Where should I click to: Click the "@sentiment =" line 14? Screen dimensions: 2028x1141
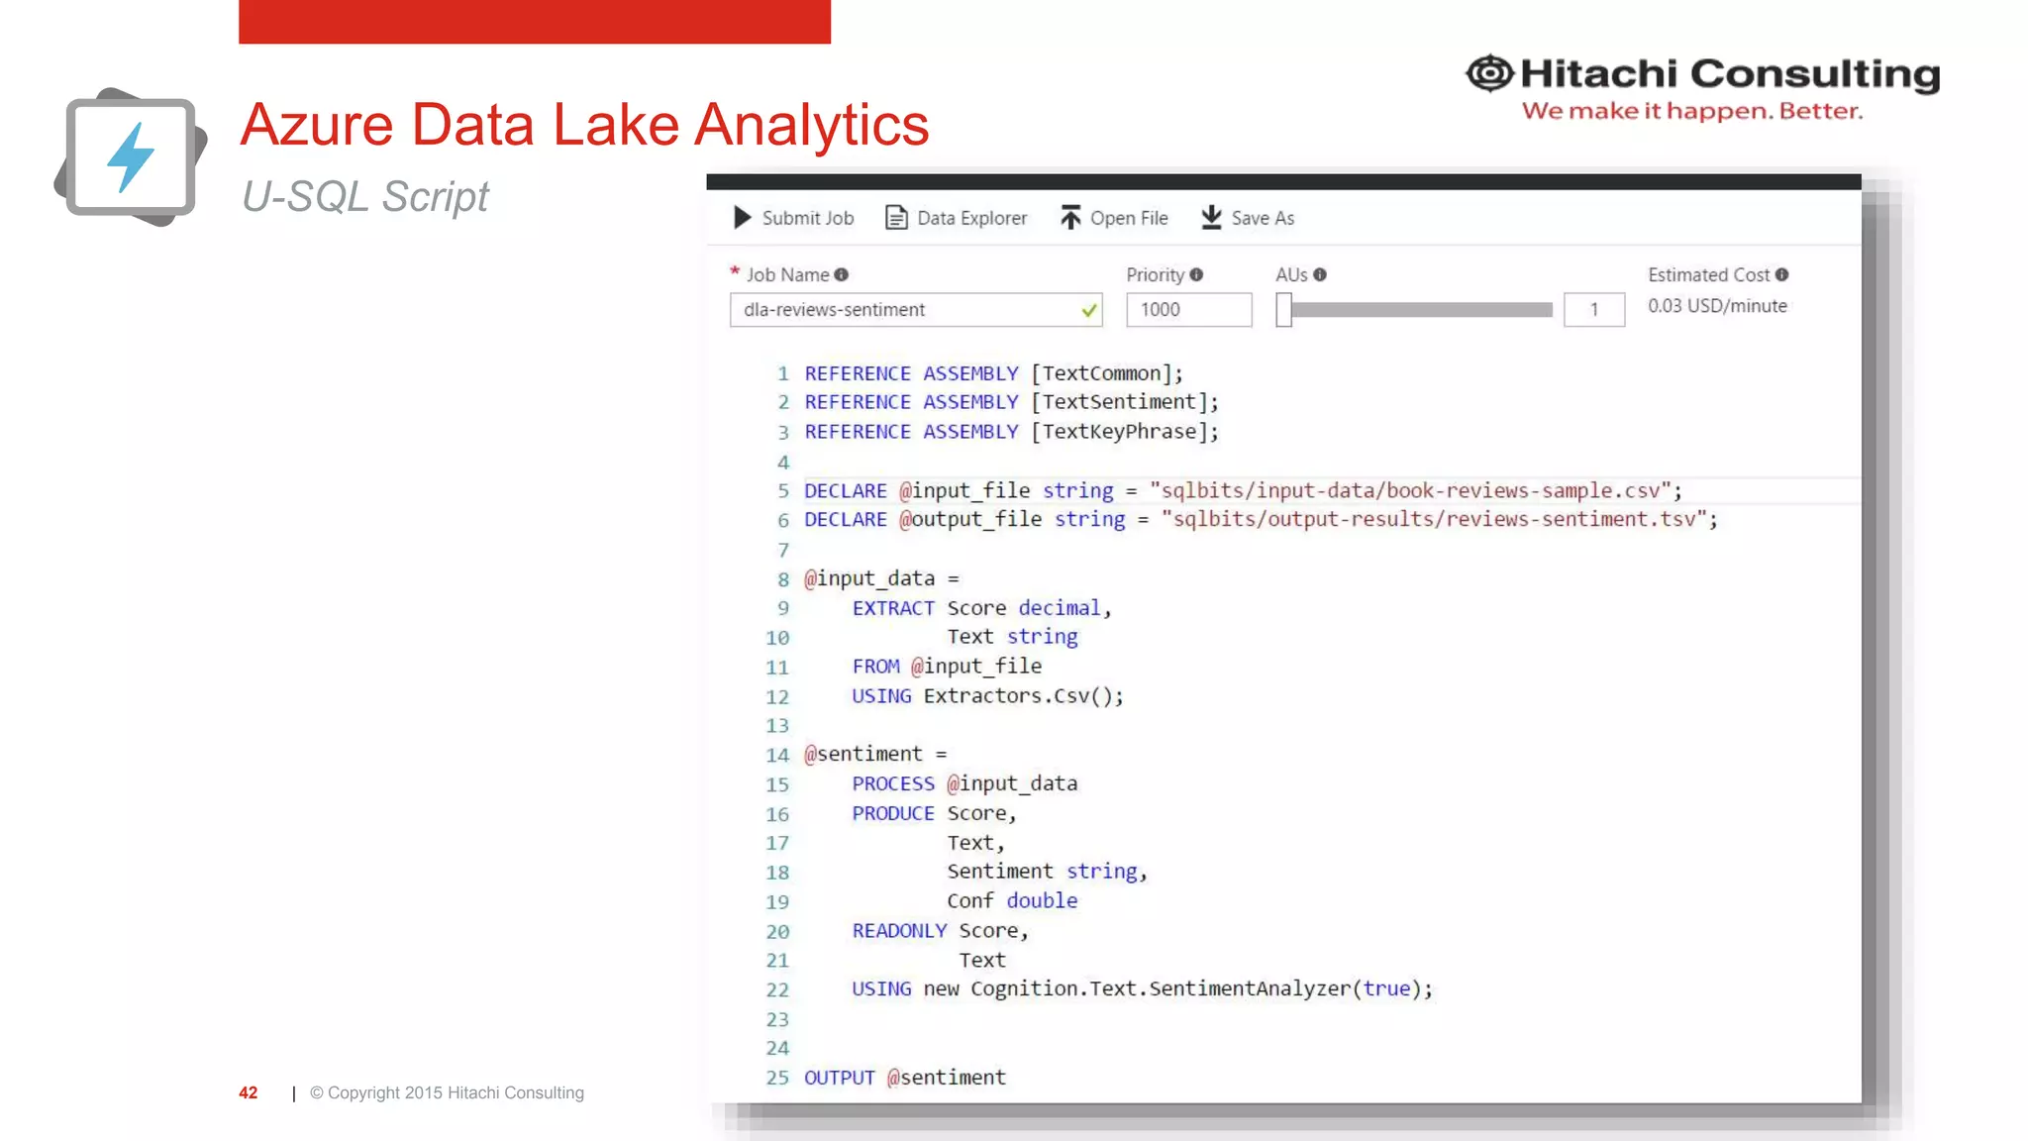pyautogui.click(x=875, y=755)
